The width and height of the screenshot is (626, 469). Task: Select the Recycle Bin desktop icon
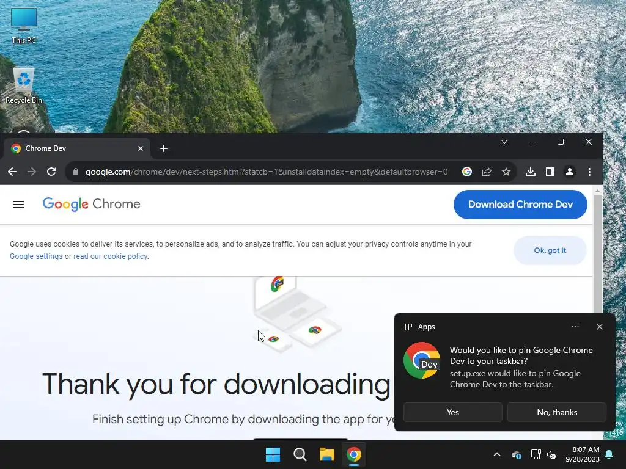point(24,85)
